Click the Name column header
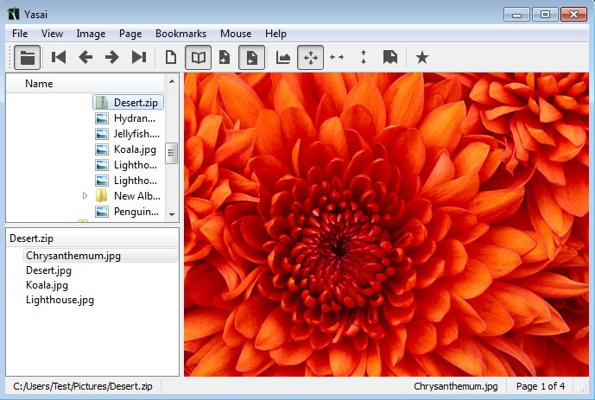This screenshot has width=595, height=400. coord(39,84)
